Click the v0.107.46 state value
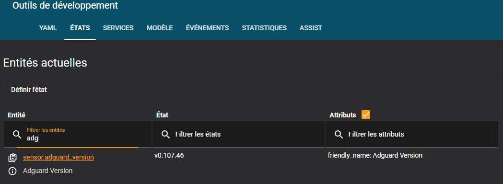This screenshot has height=184, width=503. coord(169,155)
